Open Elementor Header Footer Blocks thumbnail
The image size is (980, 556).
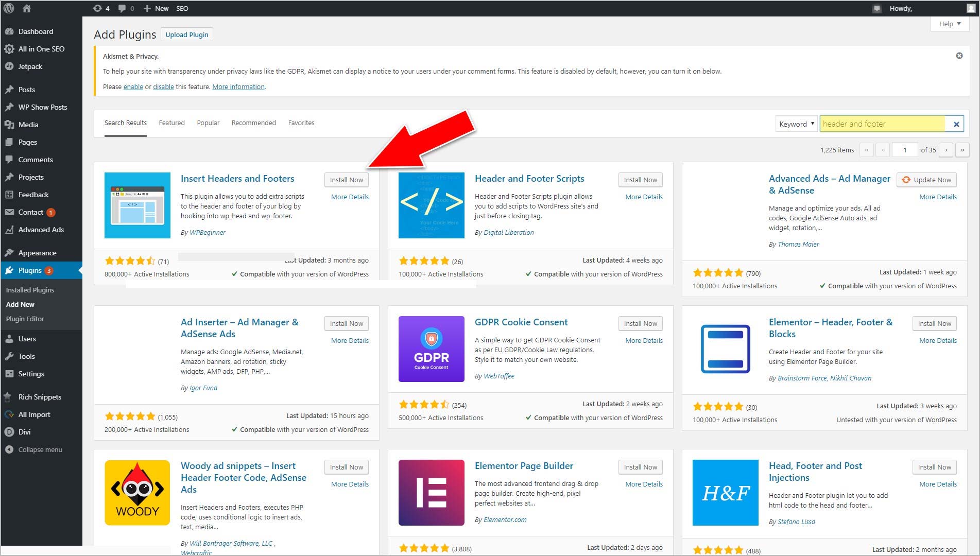pos(726,349)
